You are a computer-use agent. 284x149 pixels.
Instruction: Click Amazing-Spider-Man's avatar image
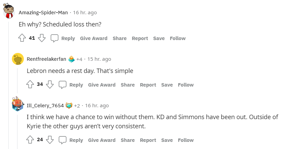coord(9,13)
